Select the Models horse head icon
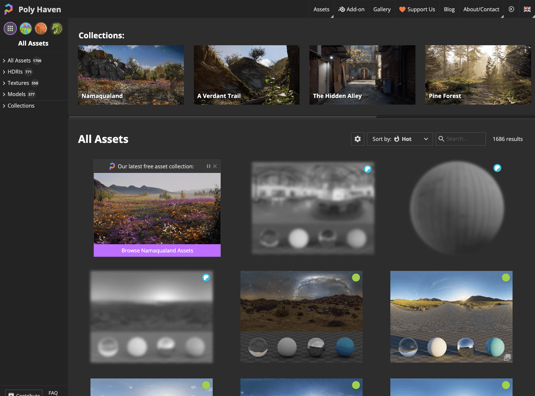The height and width of the screenshot is (396, 535). pos(57,29)
